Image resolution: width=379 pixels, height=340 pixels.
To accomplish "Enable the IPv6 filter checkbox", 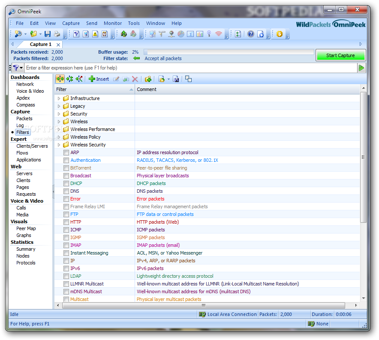I will (x=66, y=268).
